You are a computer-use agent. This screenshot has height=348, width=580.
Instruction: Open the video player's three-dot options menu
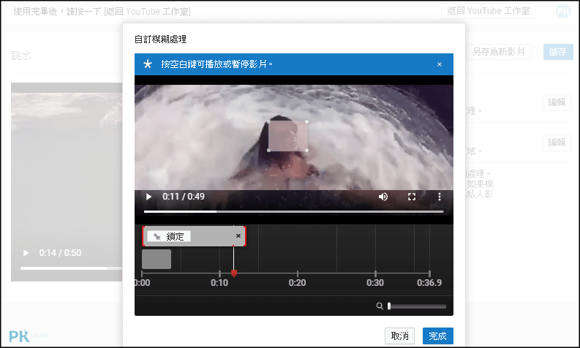[x=440, y=197]
